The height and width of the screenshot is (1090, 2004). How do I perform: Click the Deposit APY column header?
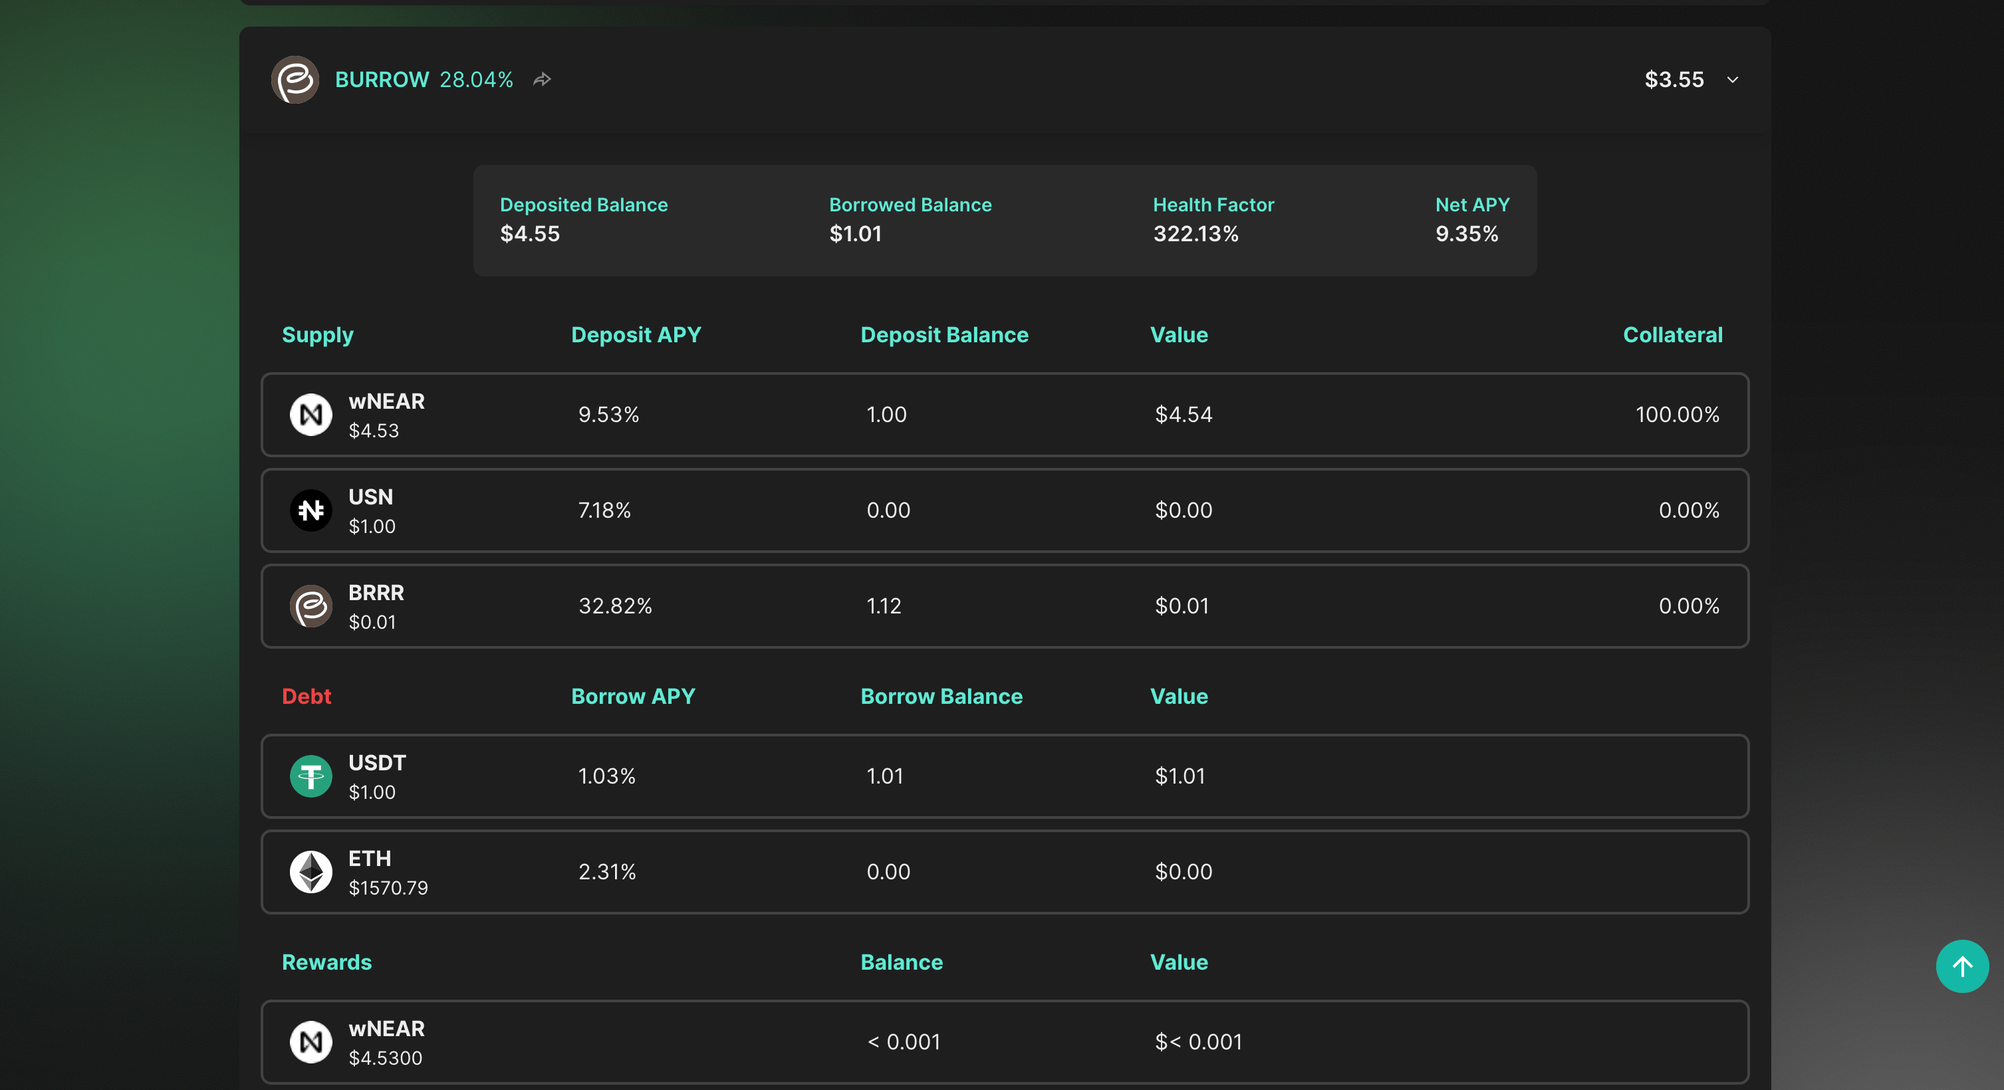pos(636,335)
